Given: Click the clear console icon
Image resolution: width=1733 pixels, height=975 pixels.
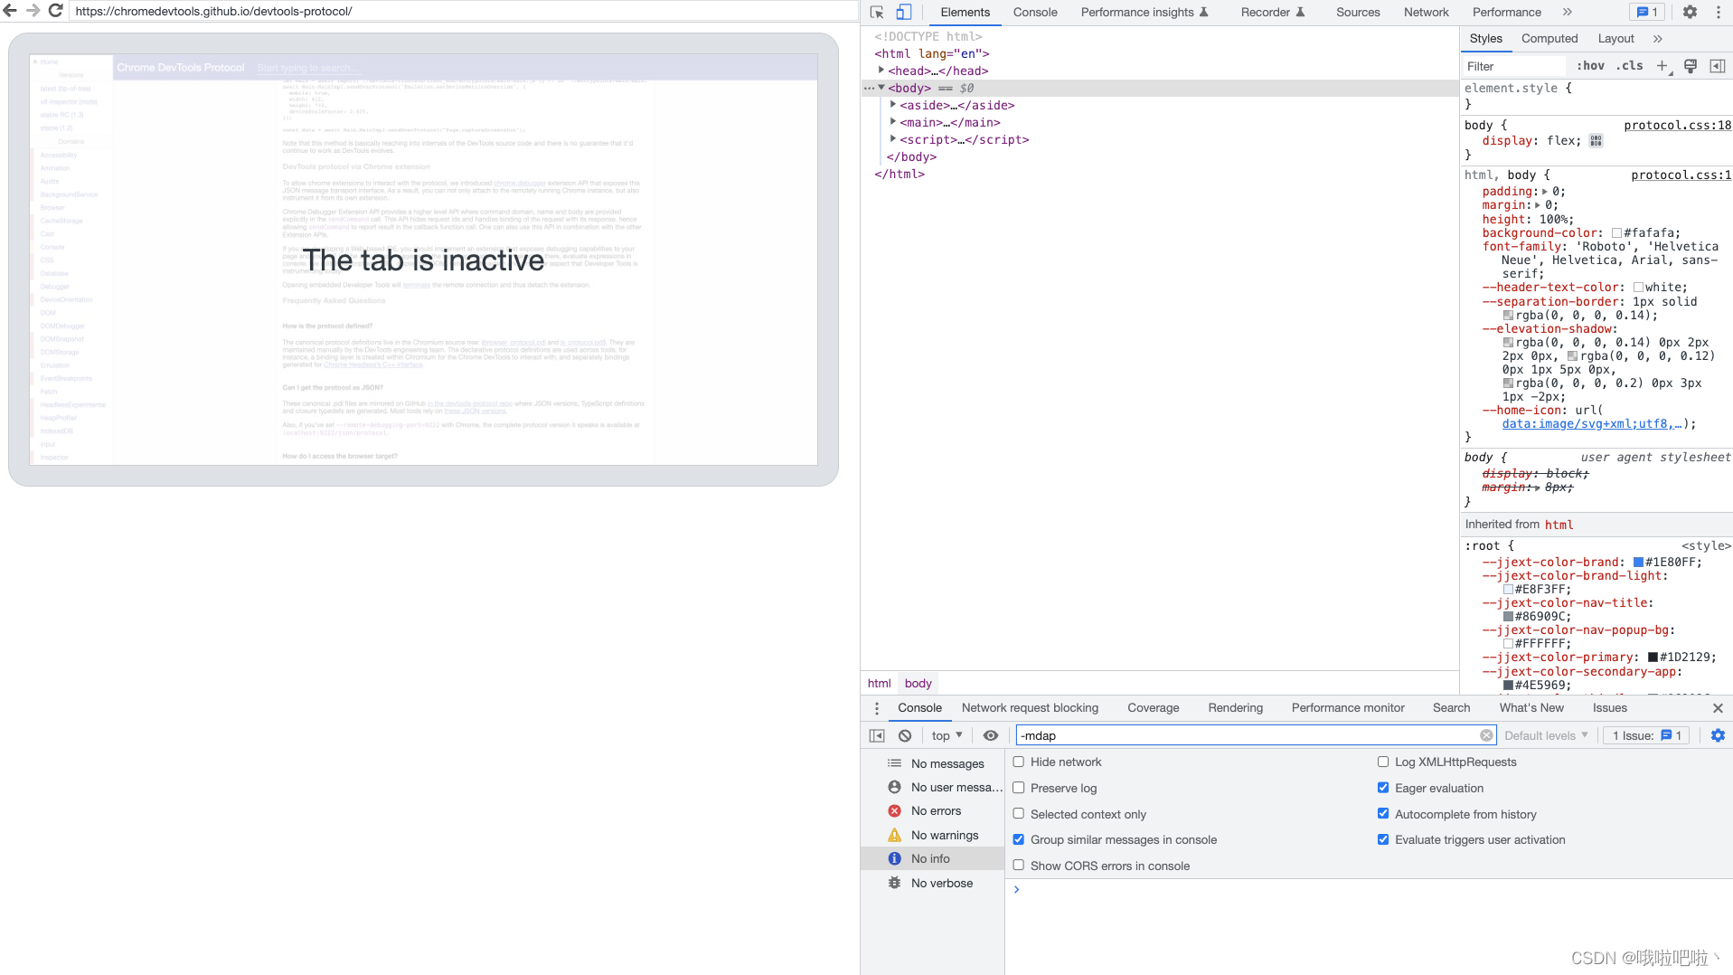Looking at the screenshot, I should click(x=904, y=735).
